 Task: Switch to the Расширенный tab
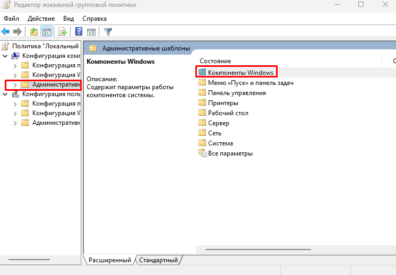pyautogui.click(x=110, y=260)
